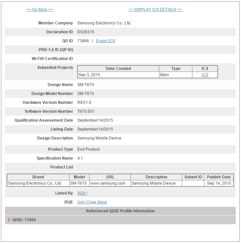Select the Subset ID column header
This screenshot has height=243, width=241.
[193, 177]
